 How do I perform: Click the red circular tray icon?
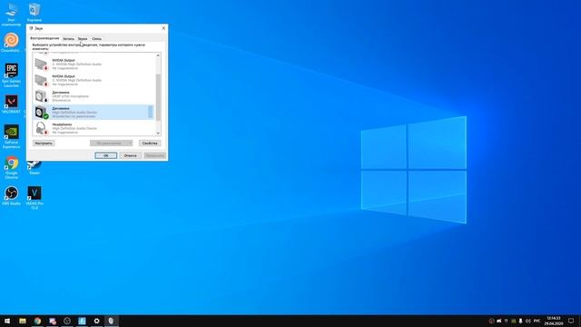[x=491, y=321]
